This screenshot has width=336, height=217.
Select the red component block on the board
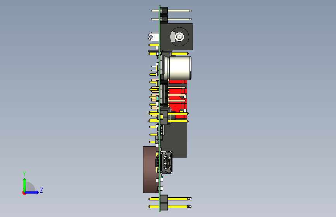[177, 99]
